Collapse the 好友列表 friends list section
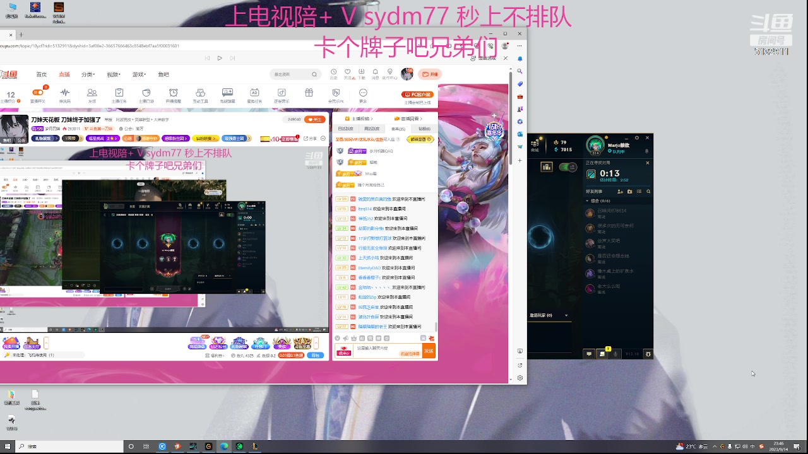Image resolution: width=808 pixels, height=454 pixels. 588,200
